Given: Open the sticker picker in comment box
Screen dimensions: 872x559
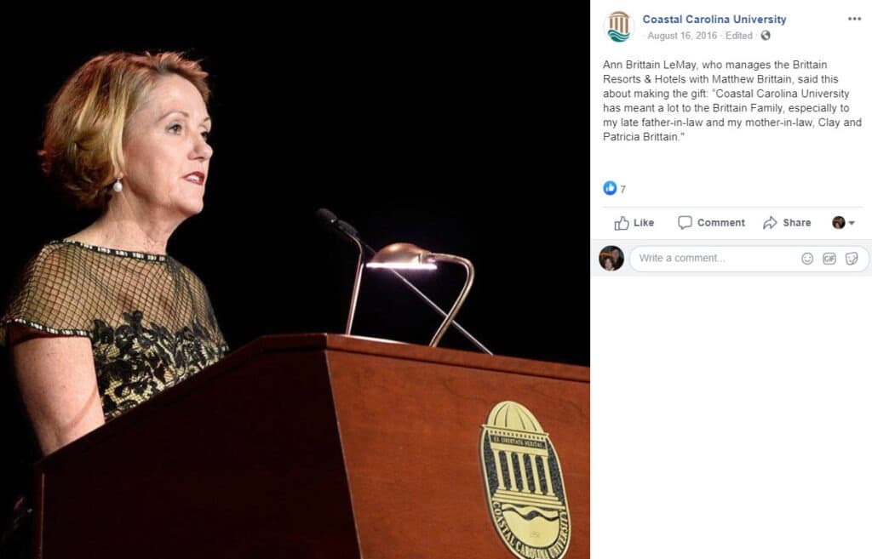Looking at the screenshot, I should (852, 259).
